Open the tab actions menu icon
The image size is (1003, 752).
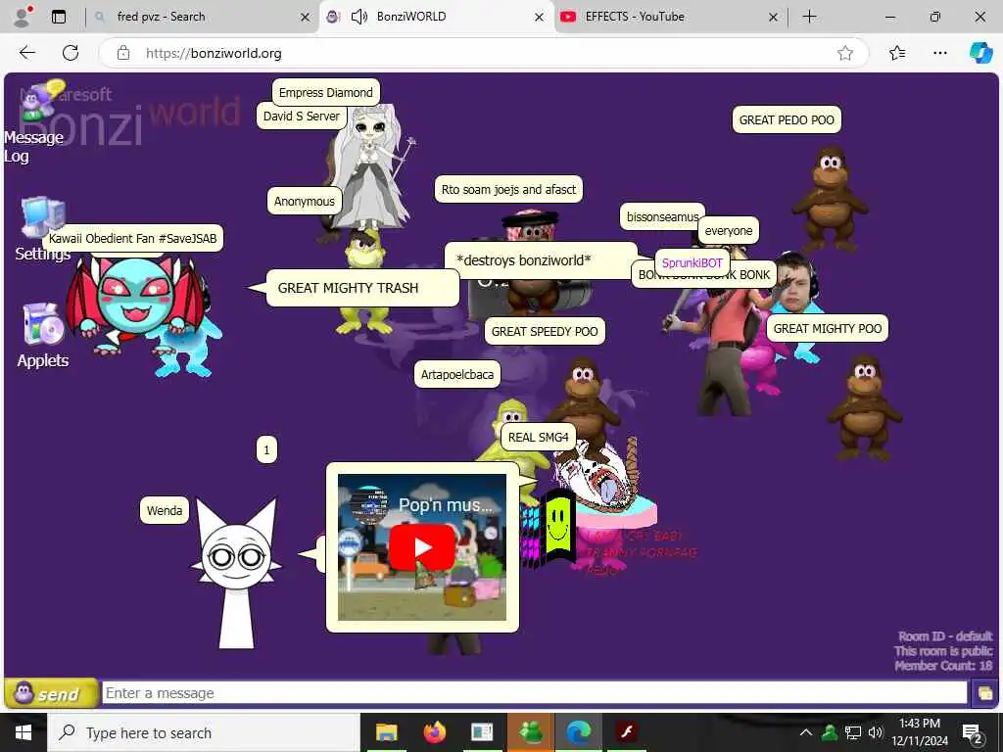pyautogui.click(x=59, y=17)
